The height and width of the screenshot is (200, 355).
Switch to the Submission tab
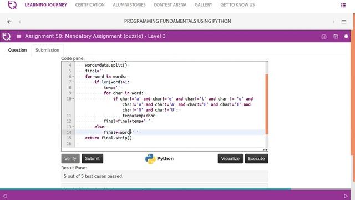(47, 50)
